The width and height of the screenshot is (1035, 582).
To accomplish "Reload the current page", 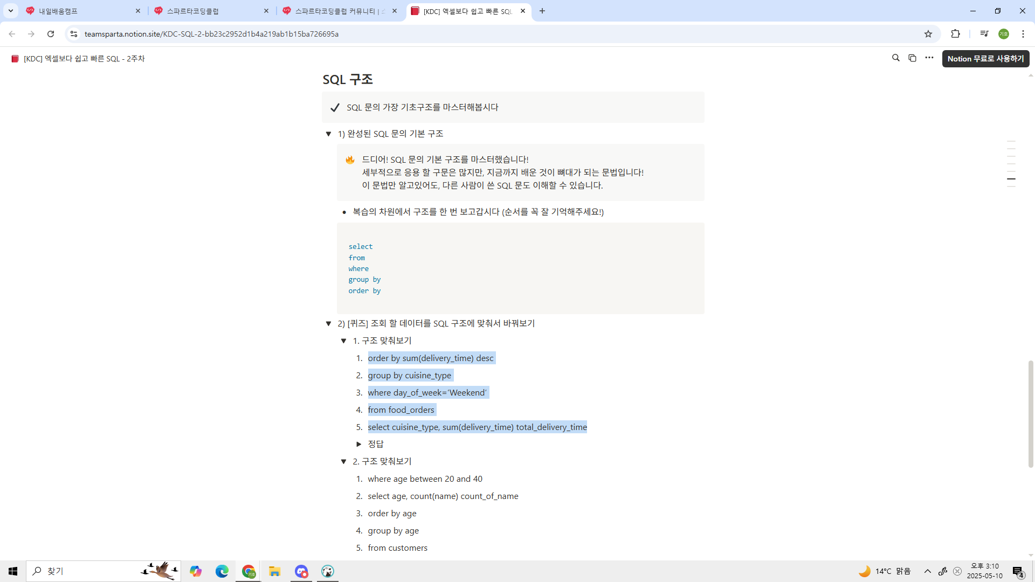I will [51, 34].
